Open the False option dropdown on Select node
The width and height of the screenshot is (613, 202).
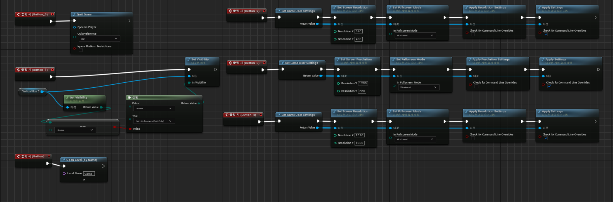(154, 109)
